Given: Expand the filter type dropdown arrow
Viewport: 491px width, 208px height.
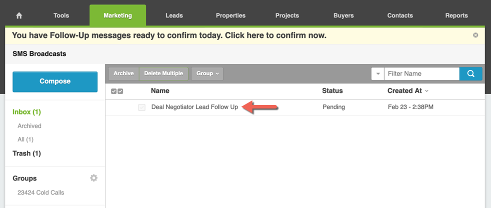Looking at the screenshot, I should pos(378,73).
